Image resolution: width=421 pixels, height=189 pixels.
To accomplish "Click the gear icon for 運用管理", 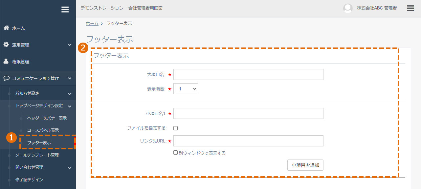I will pos(6,45).
